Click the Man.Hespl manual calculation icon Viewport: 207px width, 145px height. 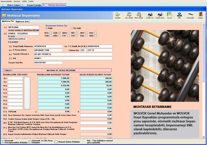coord(139,15)
